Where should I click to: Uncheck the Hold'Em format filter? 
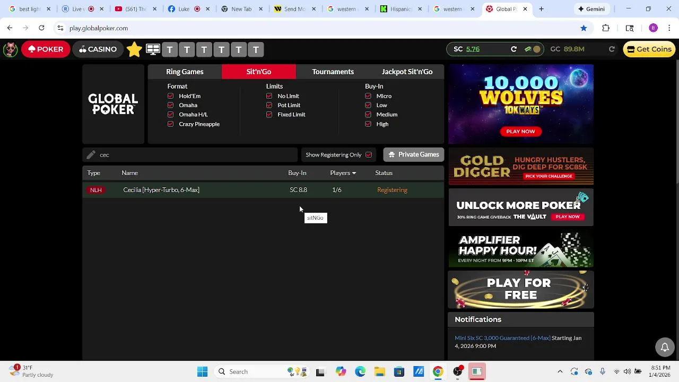[170, 96]
